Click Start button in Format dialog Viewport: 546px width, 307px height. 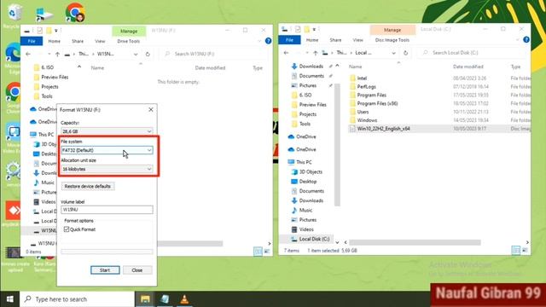point(105,270)
